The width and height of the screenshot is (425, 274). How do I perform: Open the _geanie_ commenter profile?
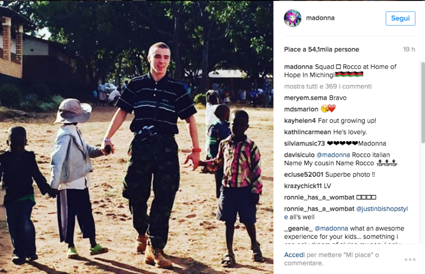(298, 229)
